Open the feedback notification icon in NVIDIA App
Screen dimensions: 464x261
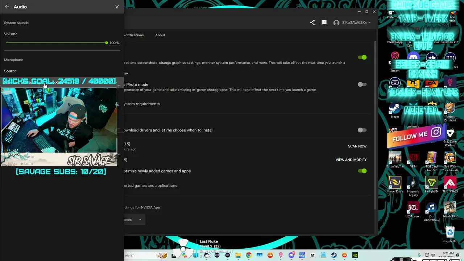pyautogui.click(x=324, y=22)
